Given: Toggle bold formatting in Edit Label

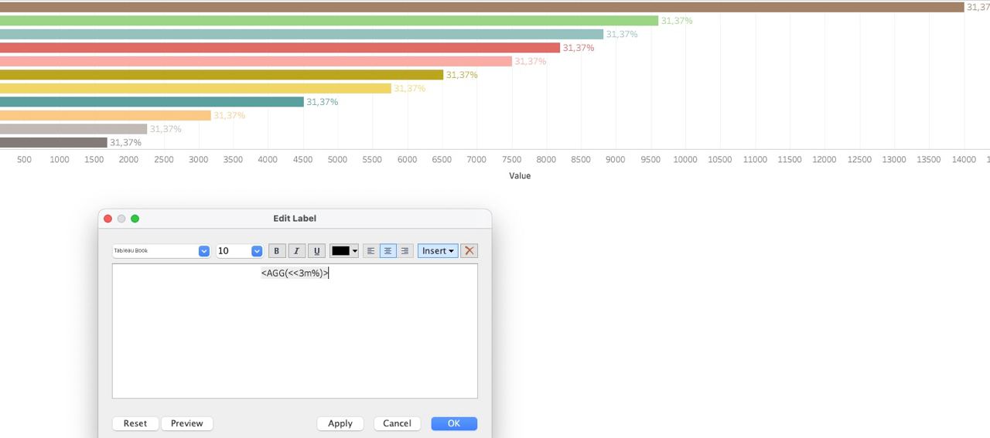Looking at the screenshot, I should (277, 251).
